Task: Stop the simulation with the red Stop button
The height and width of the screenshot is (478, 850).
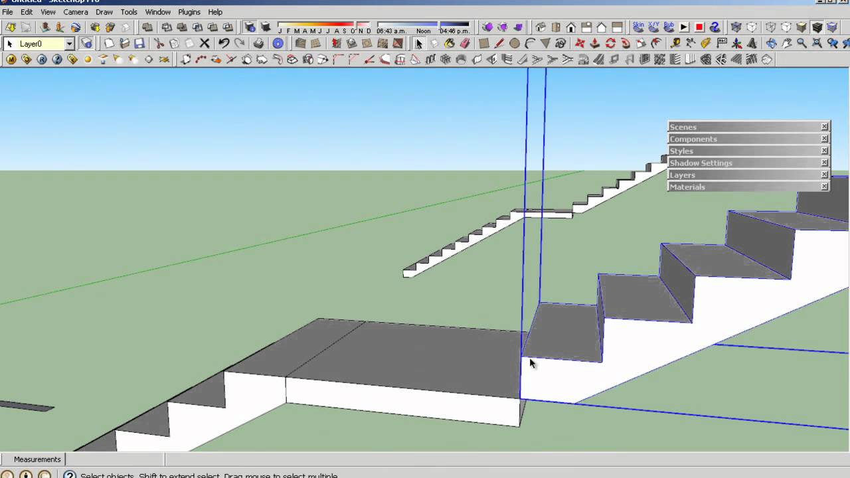Action: (x=699, y=27)
